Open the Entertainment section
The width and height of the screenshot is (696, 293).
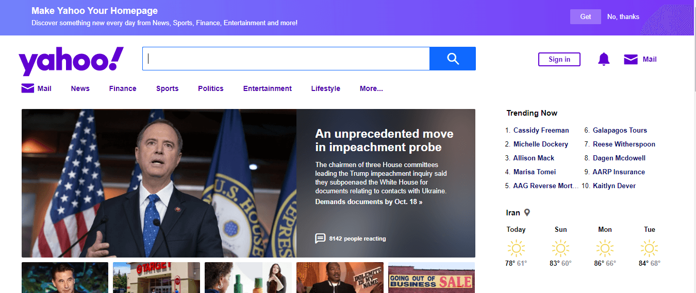click(x=268, y=88)
